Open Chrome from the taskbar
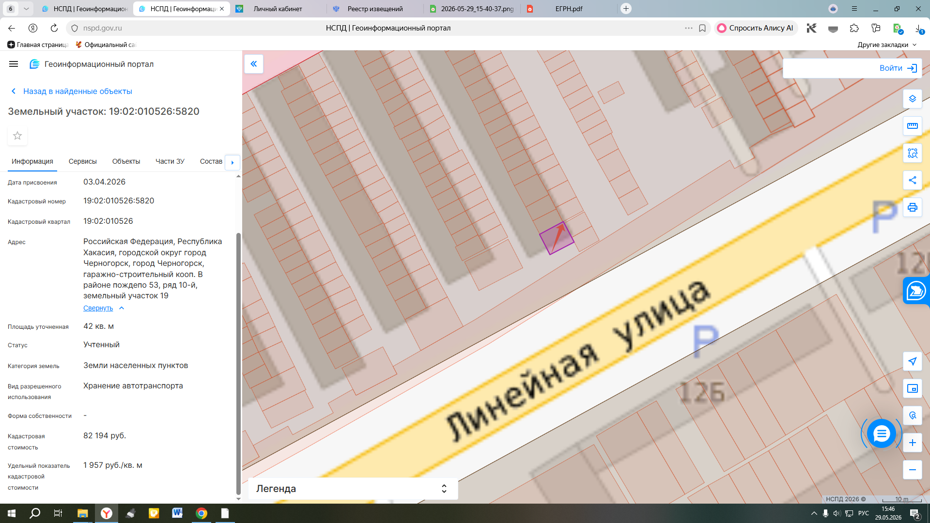Screen dimensions: 930x523 (201, 513)
